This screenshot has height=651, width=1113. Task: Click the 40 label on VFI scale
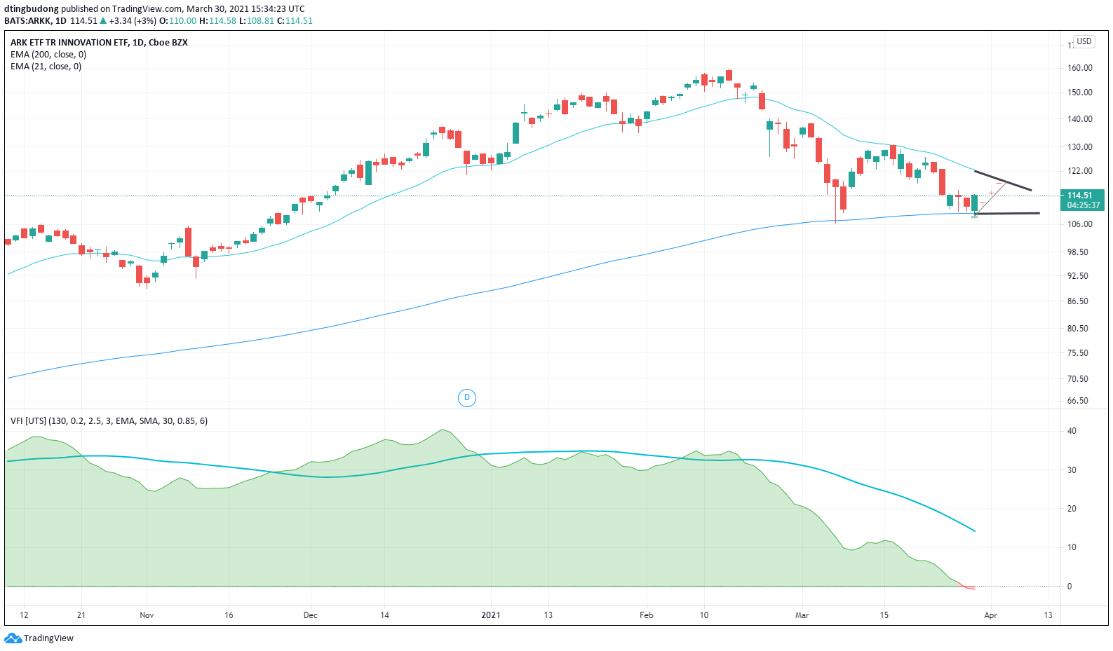(1072, 431)
